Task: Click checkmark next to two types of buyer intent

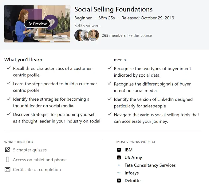Action: [x=109, y=68]
